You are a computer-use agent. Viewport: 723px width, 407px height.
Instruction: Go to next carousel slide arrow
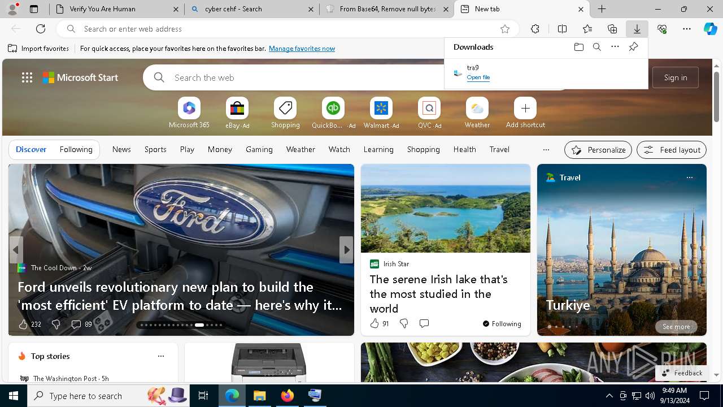346,249
